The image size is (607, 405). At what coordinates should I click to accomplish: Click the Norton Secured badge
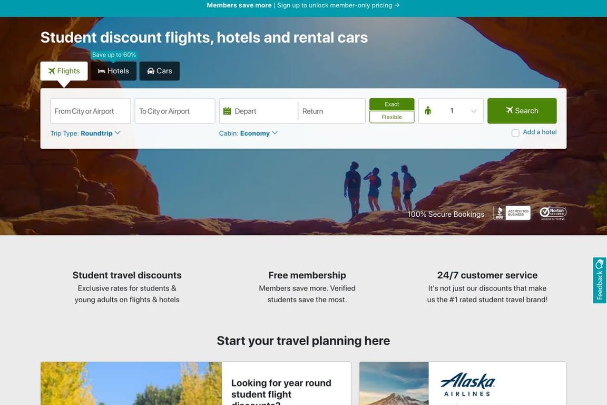(553, 213)
